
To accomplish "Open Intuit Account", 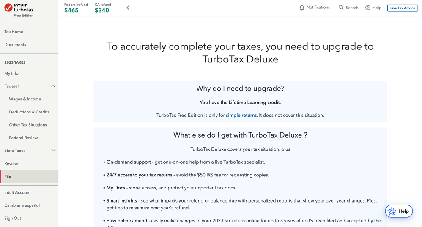I will tap(17, 193).
